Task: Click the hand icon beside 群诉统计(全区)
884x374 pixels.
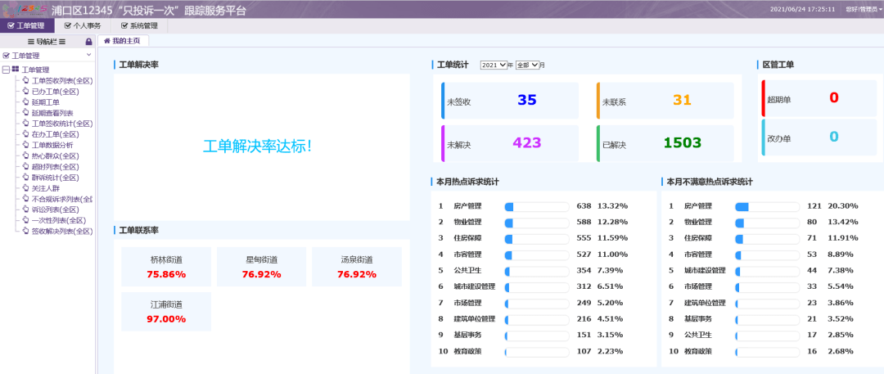Action: point(25,177)
